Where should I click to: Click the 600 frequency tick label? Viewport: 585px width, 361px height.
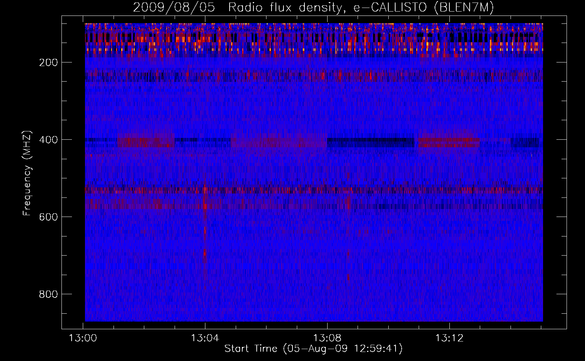pos(48,217)
